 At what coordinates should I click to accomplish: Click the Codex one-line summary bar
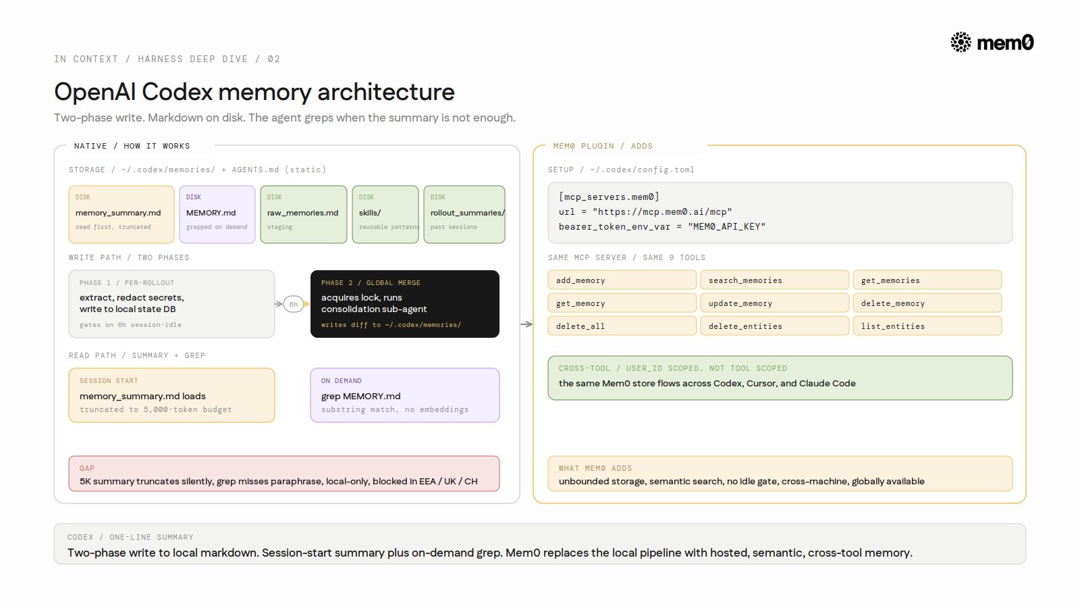point(540,544)
